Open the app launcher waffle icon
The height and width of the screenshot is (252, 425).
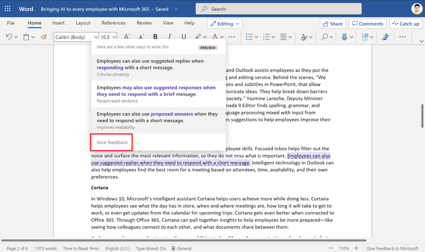8,8
